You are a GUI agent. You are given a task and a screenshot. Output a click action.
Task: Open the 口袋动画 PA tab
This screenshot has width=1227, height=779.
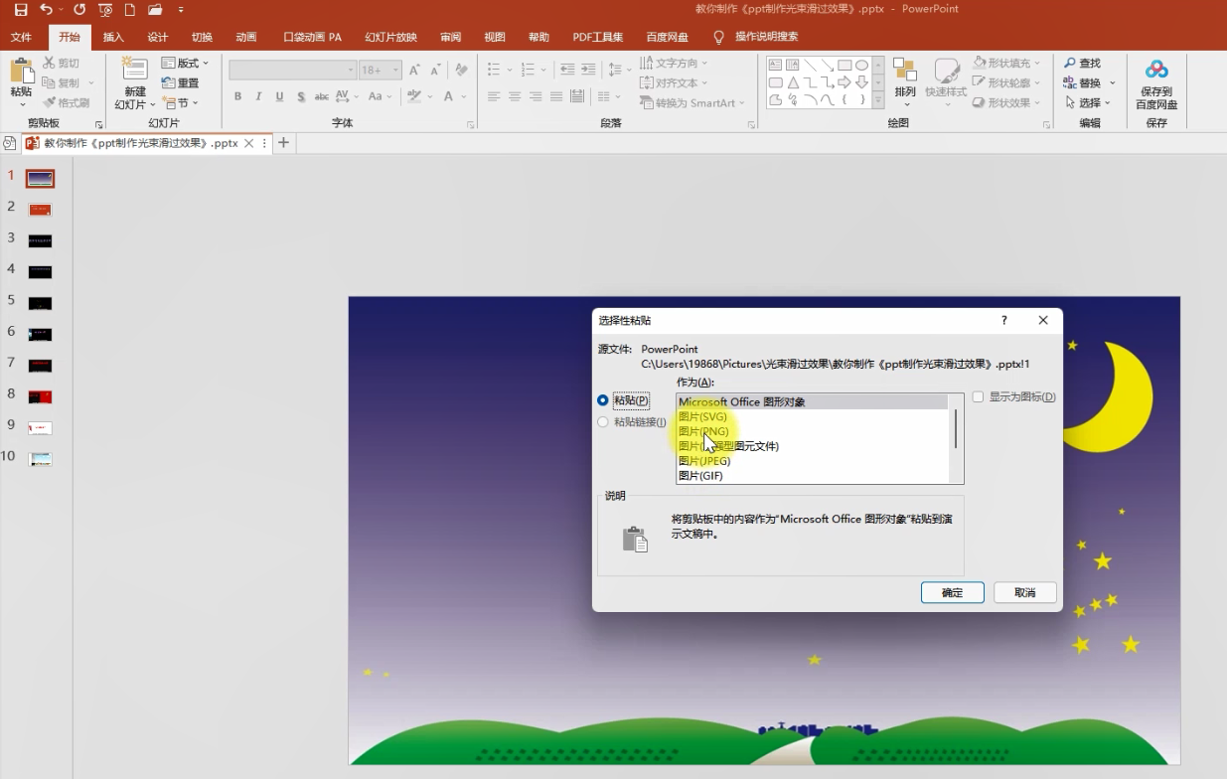click(312, 38)
